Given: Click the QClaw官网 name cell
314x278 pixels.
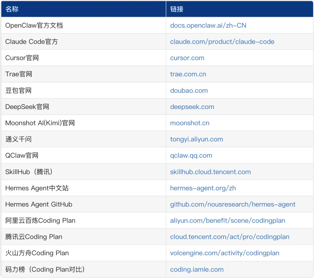Looking at the screenshot, I should click(83, 156).
